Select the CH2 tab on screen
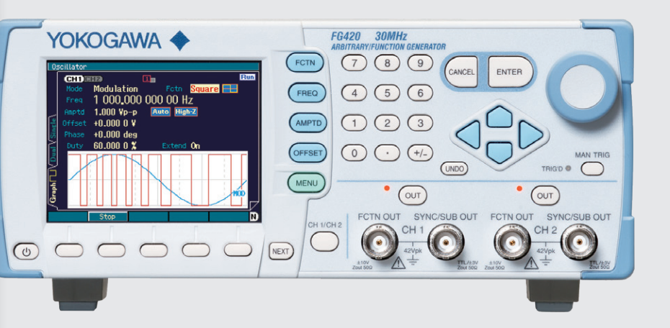Image resolution: width=670 pixels, height=328 pixels. point(93,79)
